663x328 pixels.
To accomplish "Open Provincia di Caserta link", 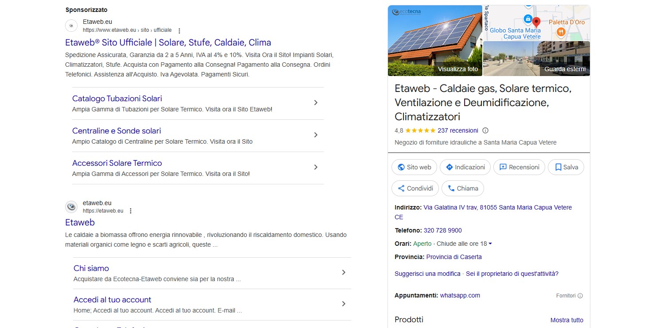I will coord(454,257).
